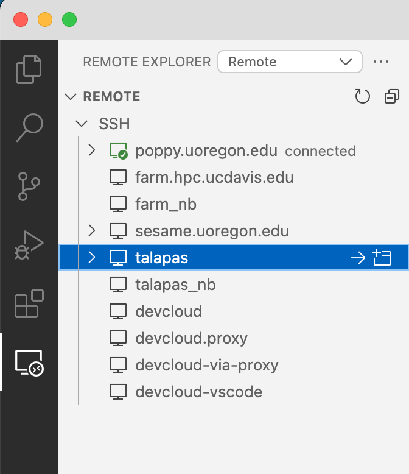Open the Explorer view in activity bar
Viewport: 409px width, 474px height.
pos(29,69)
